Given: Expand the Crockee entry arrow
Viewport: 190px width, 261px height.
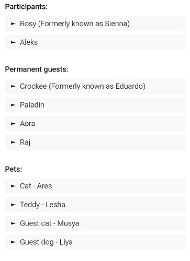Looking at the screenshot, I should click(x=13, y=86).
